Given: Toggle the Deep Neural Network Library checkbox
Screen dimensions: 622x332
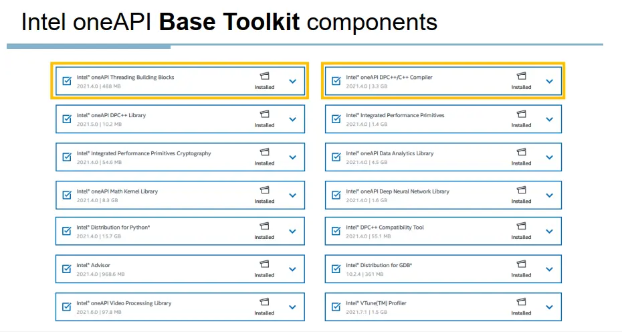Looking at the screenshot, I should pyautogui.click(x=336, y=195).
